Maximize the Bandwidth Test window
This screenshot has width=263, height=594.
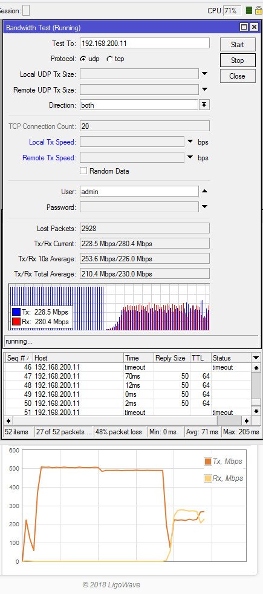click(x=244, y=27)
